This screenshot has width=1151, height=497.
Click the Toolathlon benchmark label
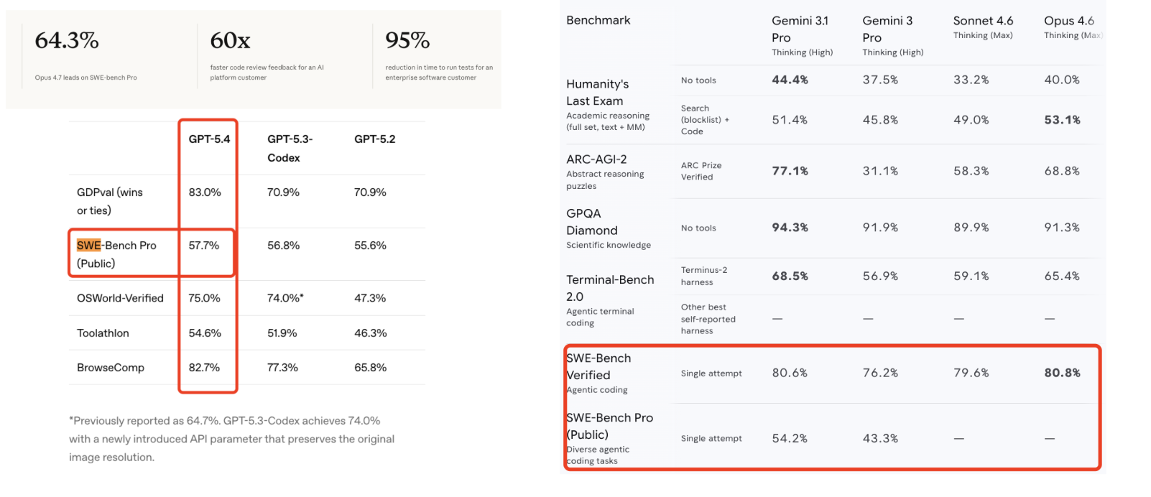pyautogui.click(x=103, y=333)
